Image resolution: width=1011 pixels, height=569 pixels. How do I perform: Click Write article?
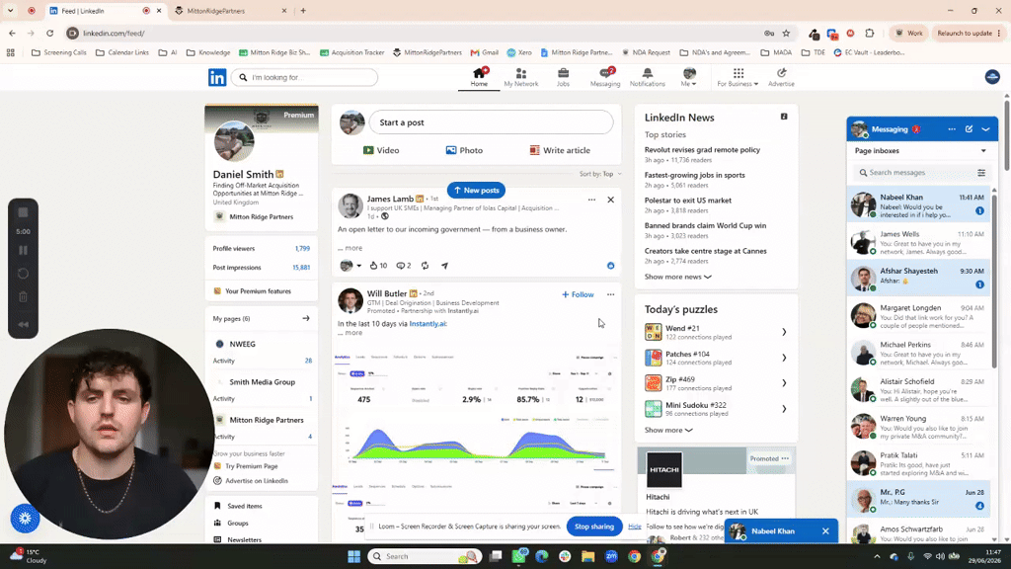560,150
